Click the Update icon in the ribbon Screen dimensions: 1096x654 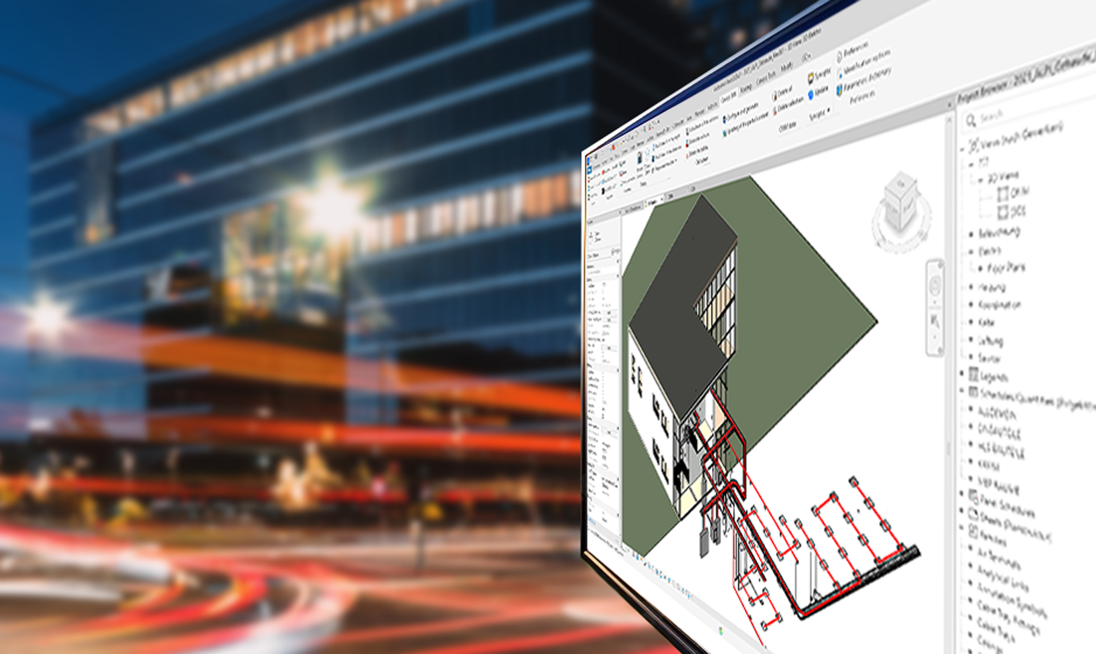[811, 94]
